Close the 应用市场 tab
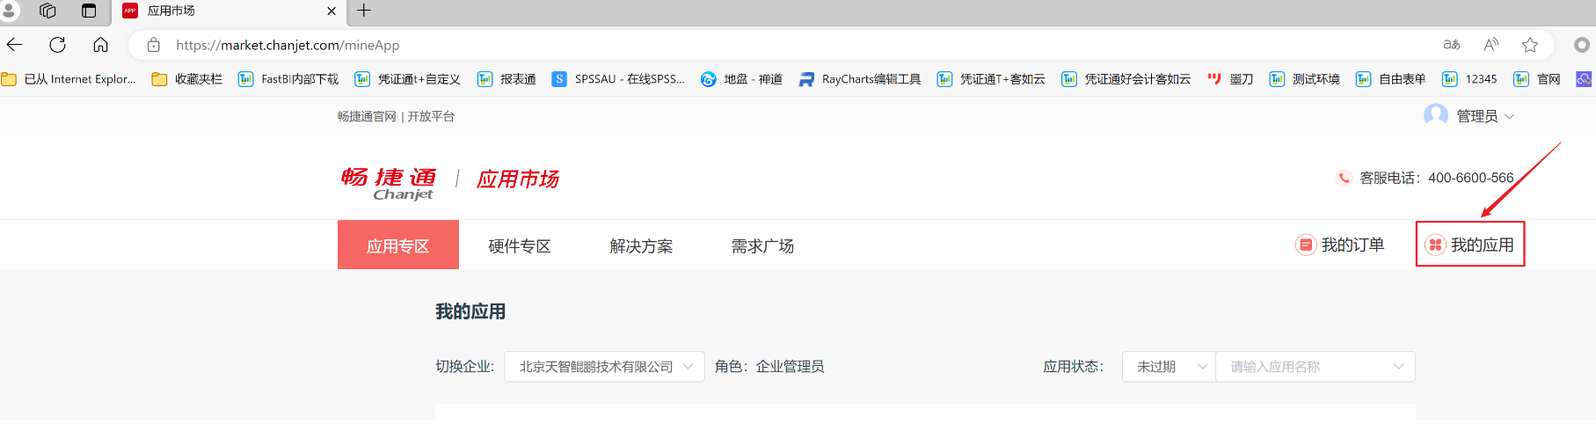Image resolution: width=1596 pixels, height=424 pixels. [332, 11]
